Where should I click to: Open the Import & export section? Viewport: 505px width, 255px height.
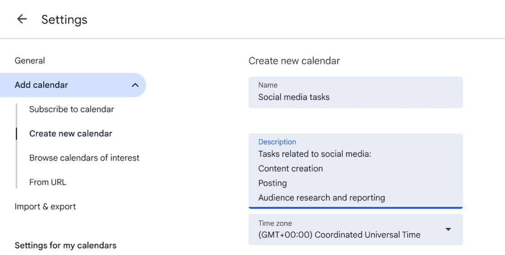tap(45, 206)
